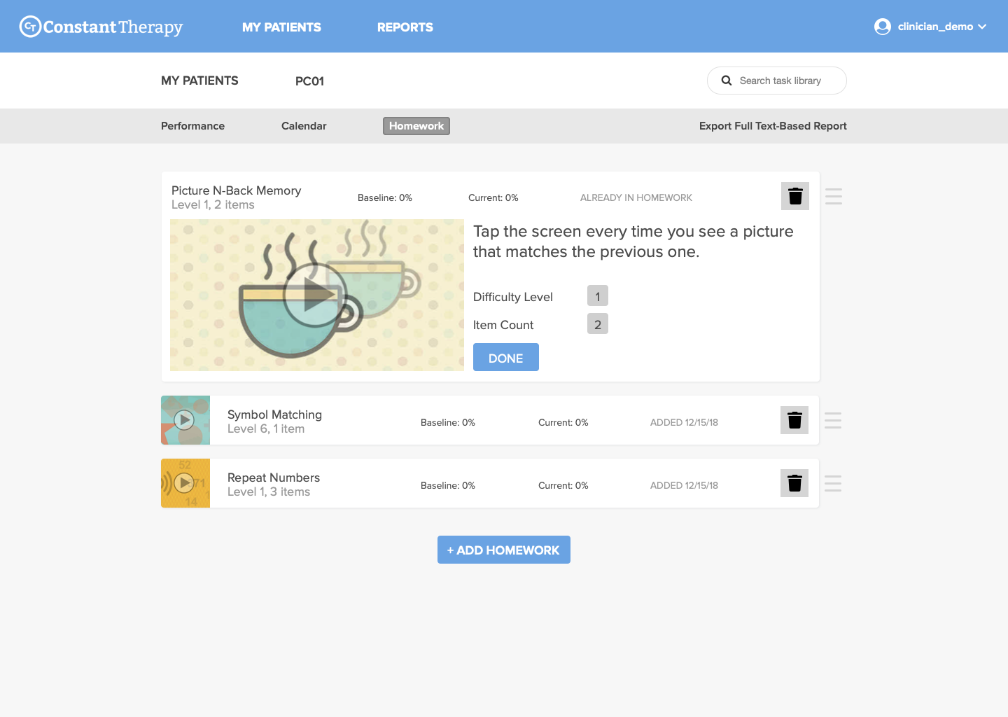Delete Picture N-Back Memory with trash icon
Viewport: 1008px width, 717px height.
click(795, 196)
